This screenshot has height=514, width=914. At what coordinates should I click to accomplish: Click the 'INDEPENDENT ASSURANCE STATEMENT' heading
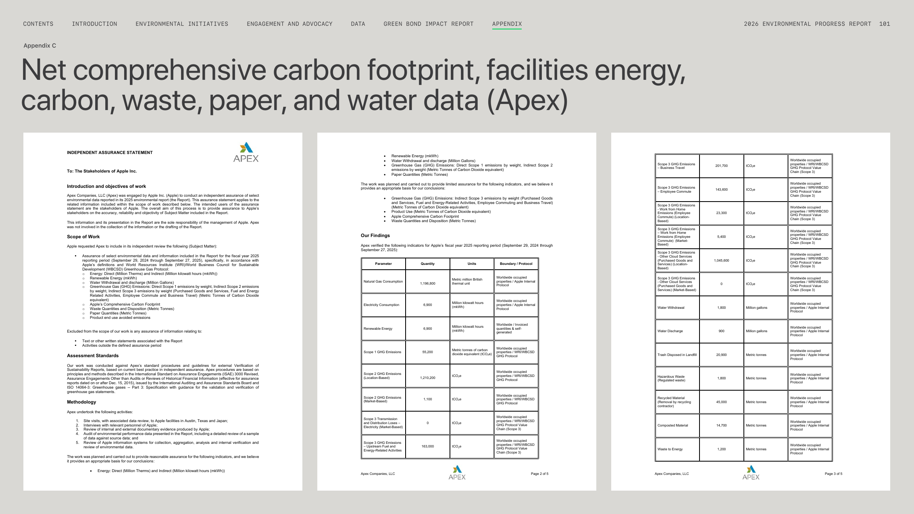(110, 152)
